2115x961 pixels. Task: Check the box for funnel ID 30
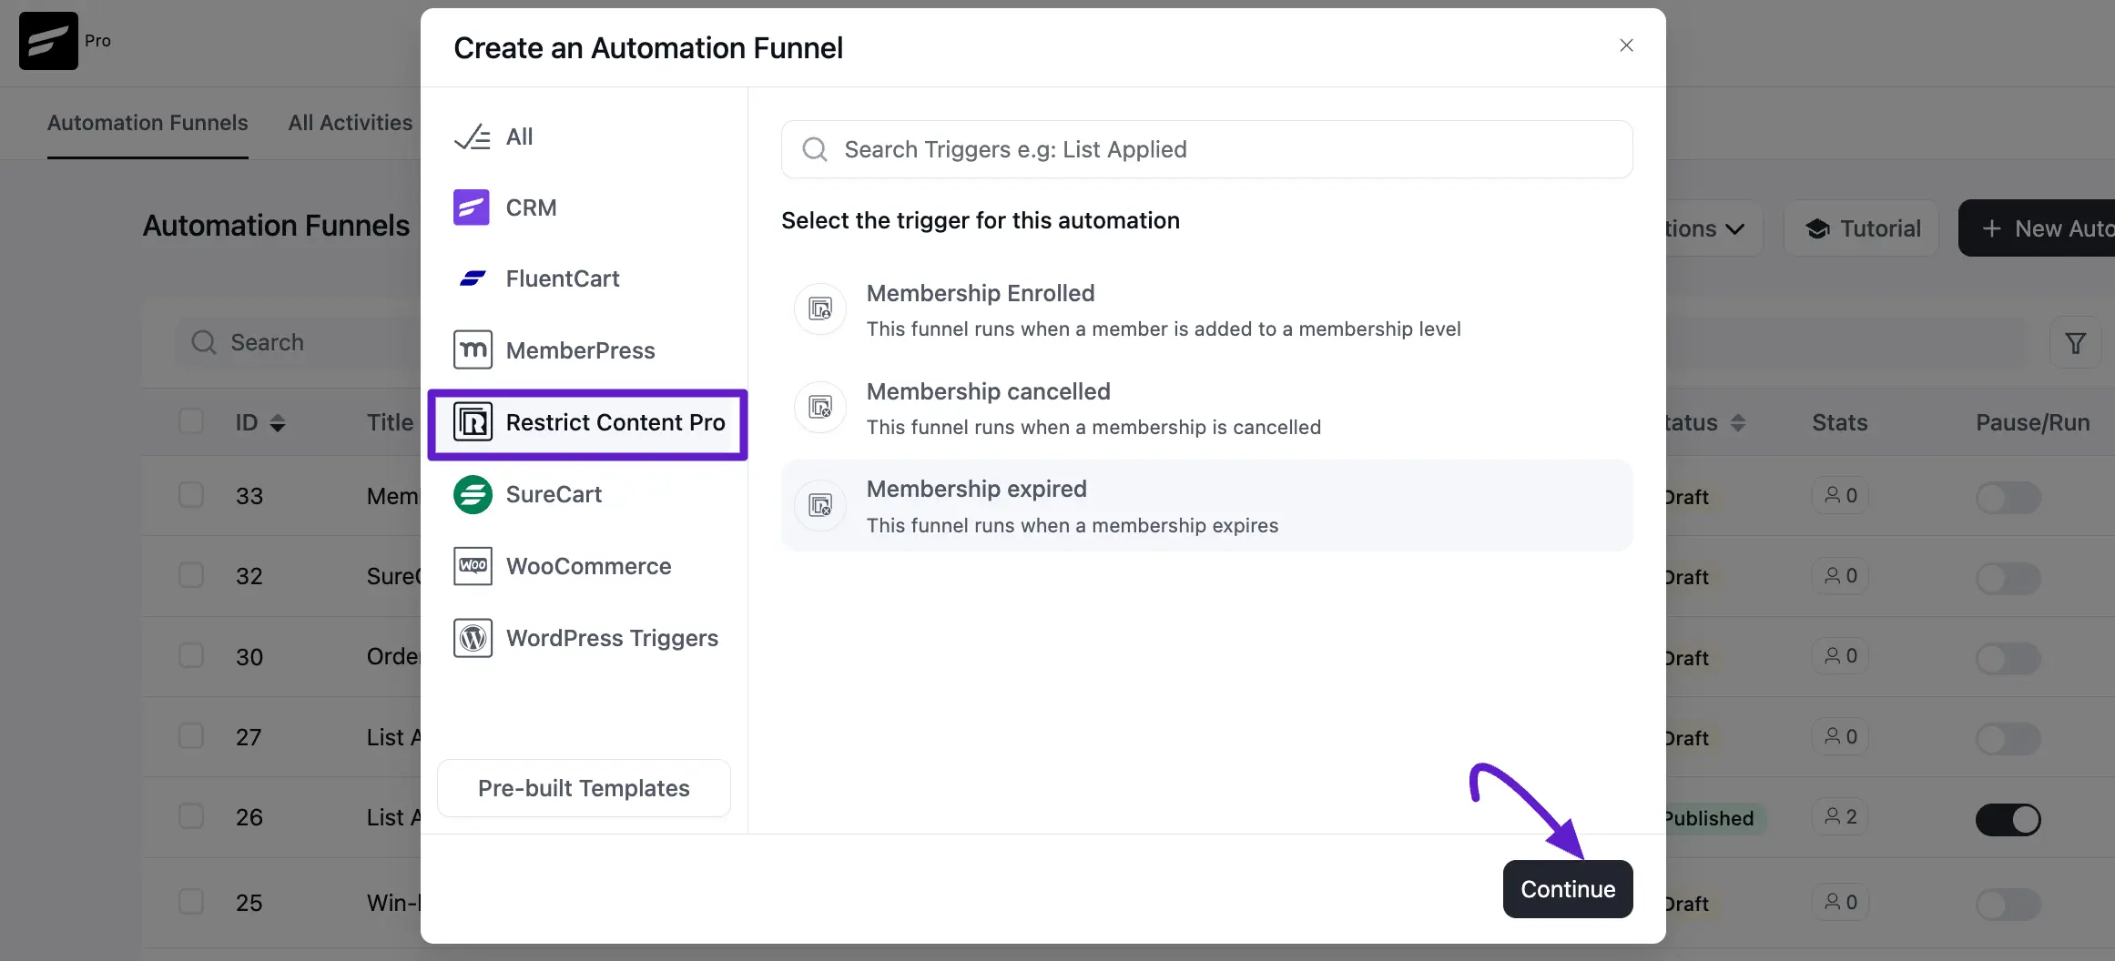(x=191, y=655)
